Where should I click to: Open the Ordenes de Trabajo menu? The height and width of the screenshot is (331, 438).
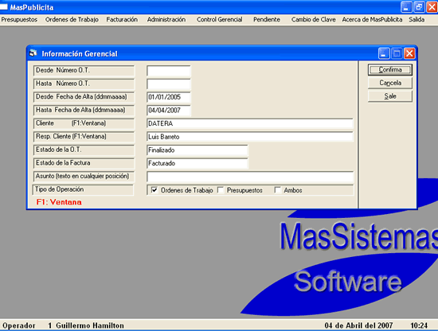click(72, 20)
